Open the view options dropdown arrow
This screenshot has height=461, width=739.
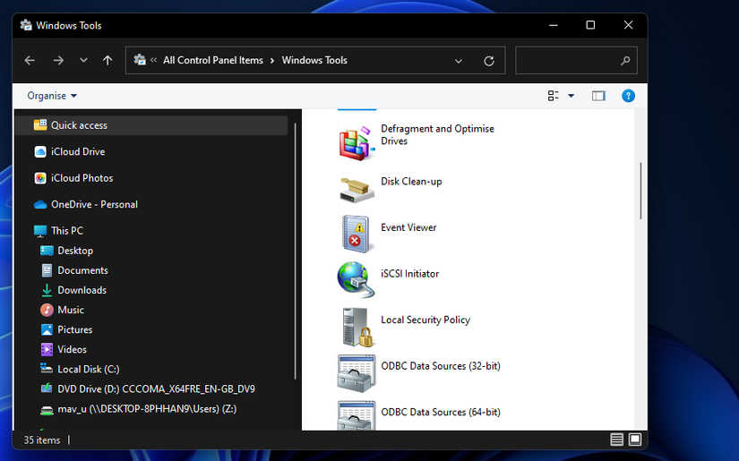click(x=571, y=96)
